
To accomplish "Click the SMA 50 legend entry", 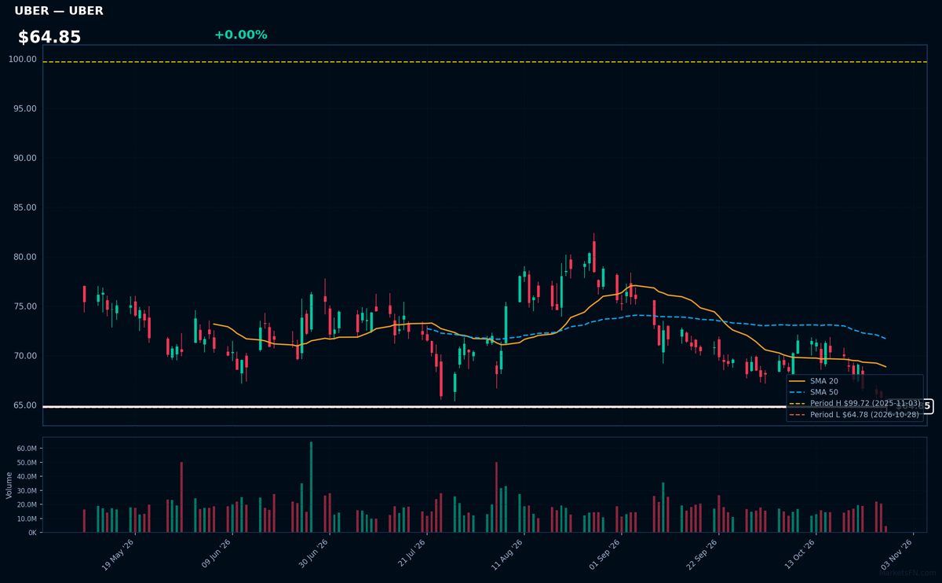I will 814,392.
